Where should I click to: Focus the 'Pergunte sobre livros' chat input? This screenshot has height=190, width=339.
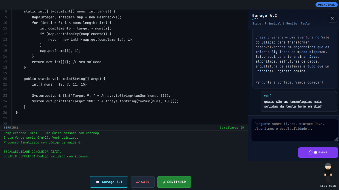294,130
